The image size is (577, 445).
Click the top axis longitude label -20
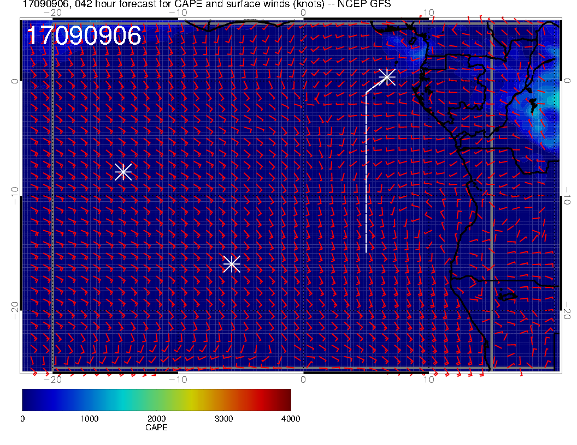pos(52,13)
